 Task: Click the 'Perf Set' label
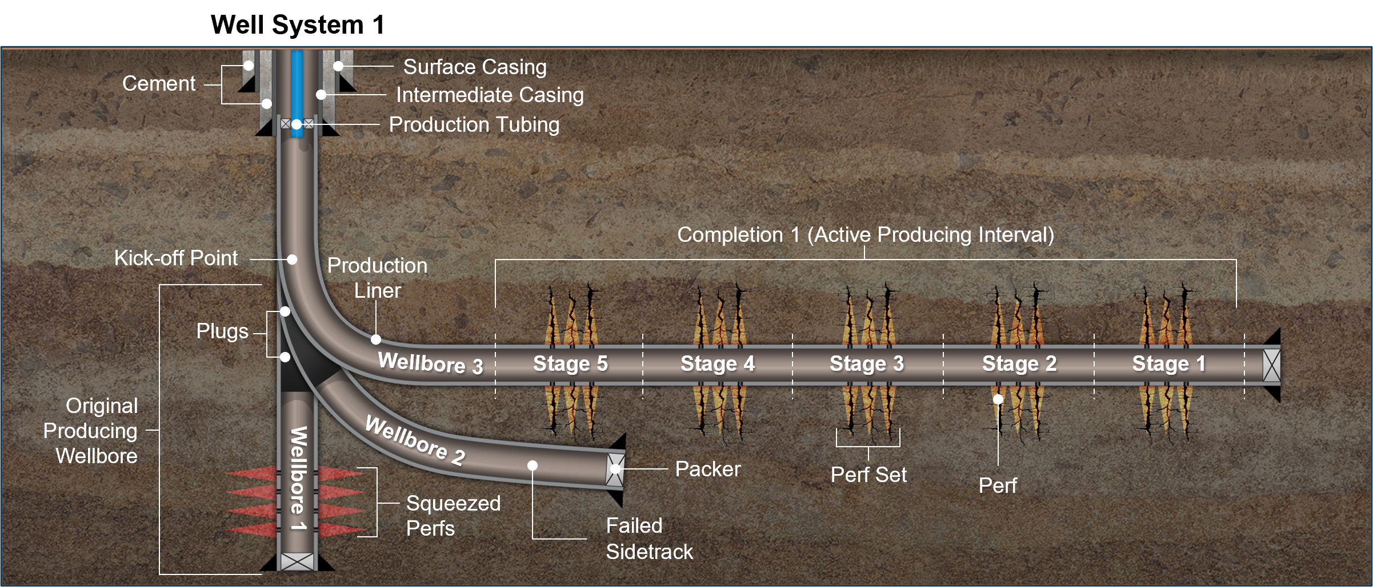[868, 475]
